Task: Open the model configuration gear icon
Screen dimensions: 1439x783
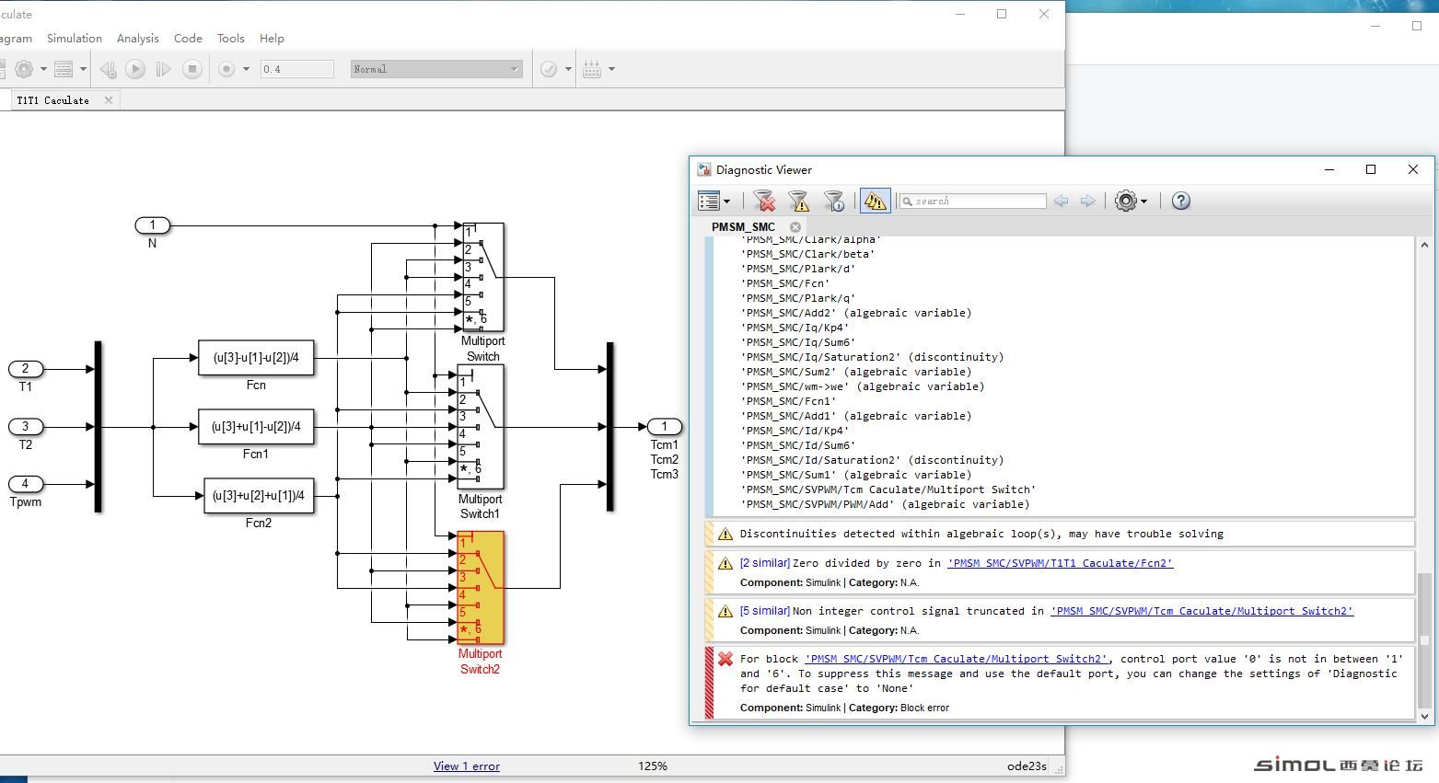Action: pyautogui.click(x=24, y=69)
